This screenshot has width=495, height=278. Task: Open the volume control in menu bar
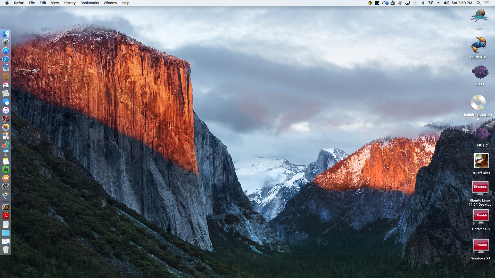(x=446, y=3)
